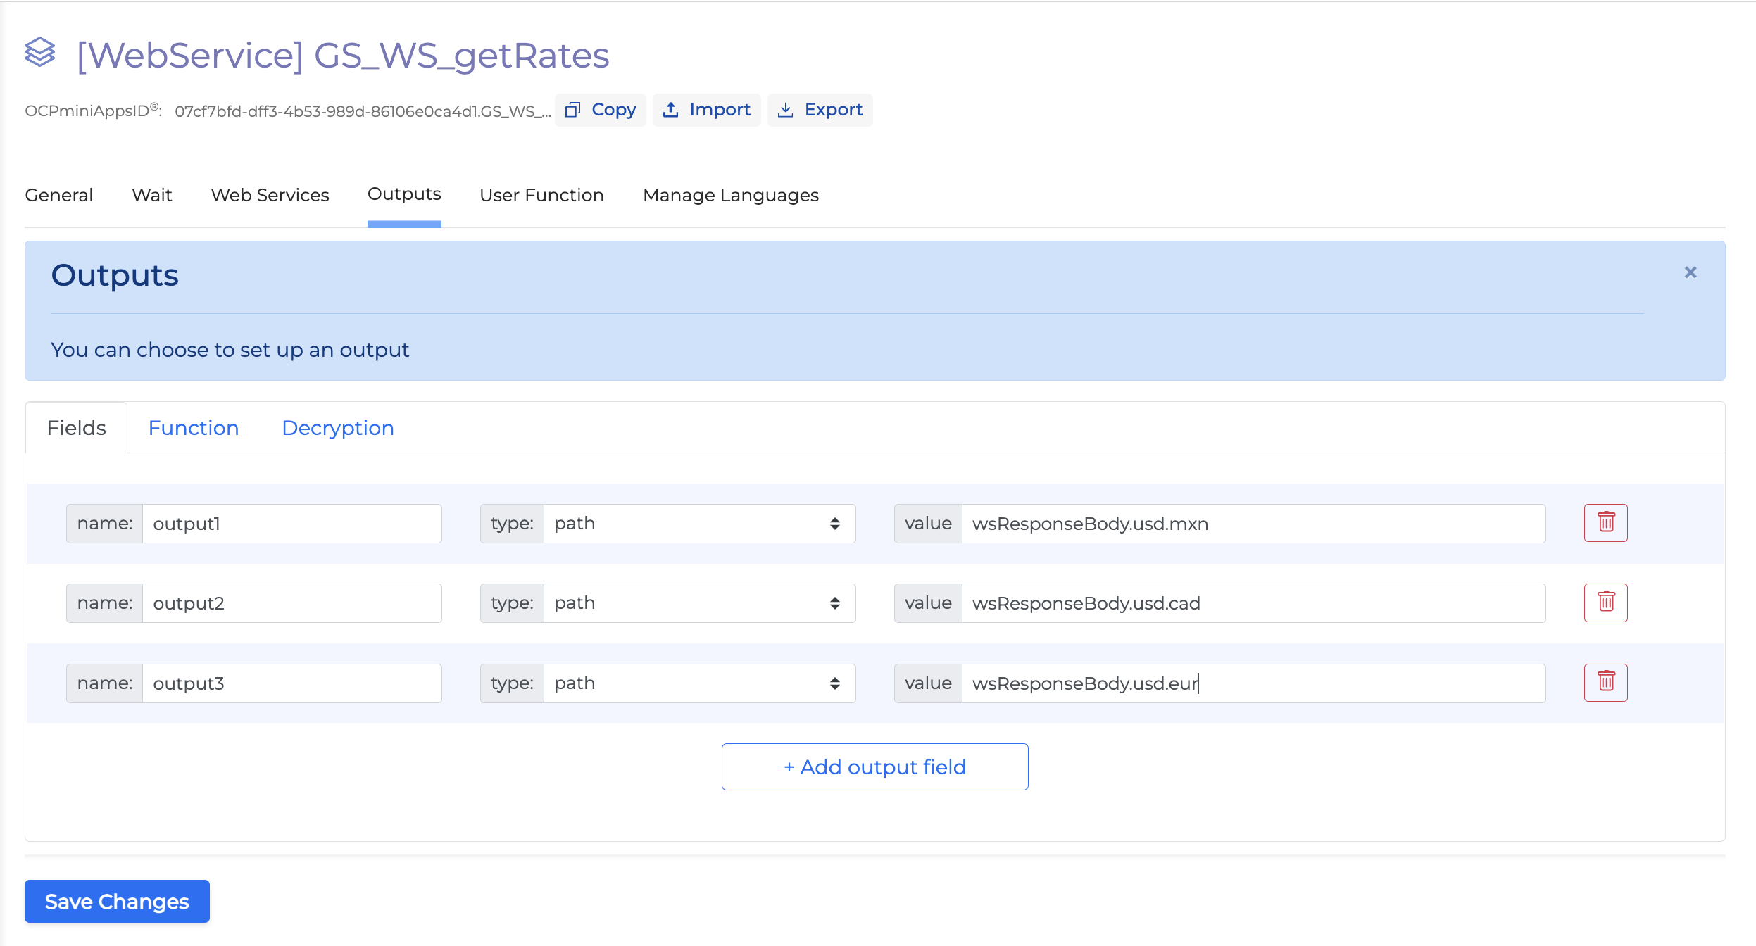
Task: Switch to the Web Services tab
Action: click(x=270, y=195)
